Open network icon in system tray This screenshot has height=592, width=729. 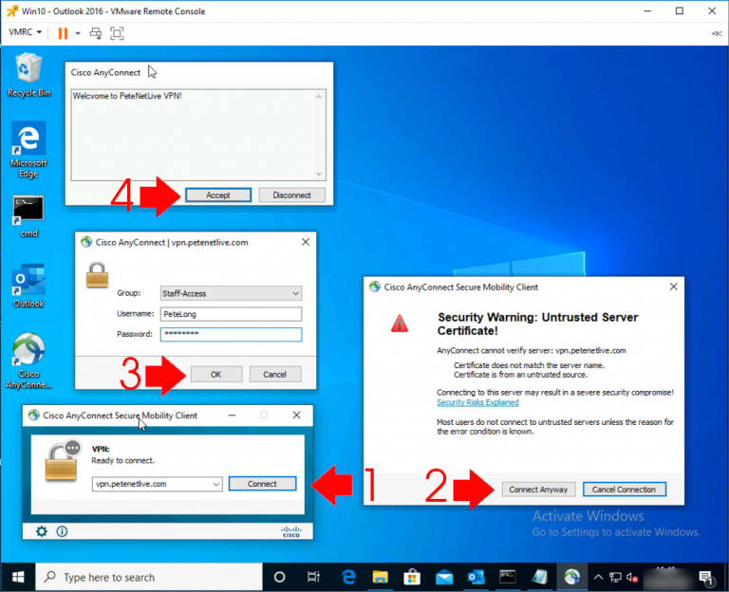click(x=615, y=577)
